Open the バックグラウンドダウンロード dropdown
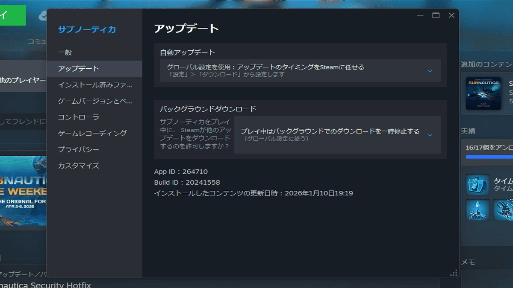 click(337, 135)
